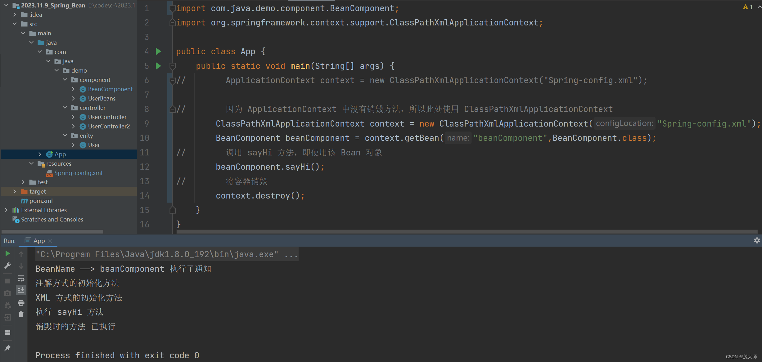
Task: Click the camera thread dump icon
Action: (x=7, y=293)
